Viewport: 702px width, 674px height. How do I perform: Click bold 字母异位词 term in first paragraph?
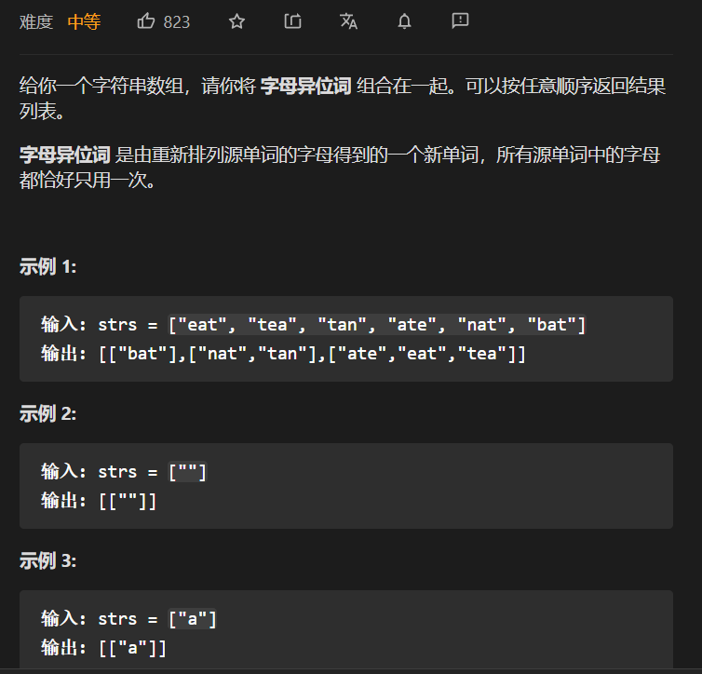point(306,86)
